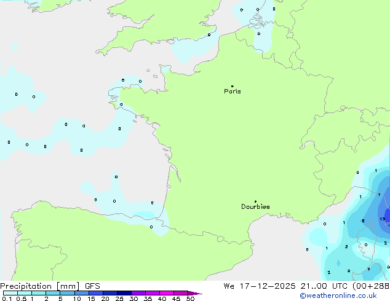This screenshot has height=301, width=390.
Task: Select the 40 mm magenta legend swatch
Action: pos(167,293)
